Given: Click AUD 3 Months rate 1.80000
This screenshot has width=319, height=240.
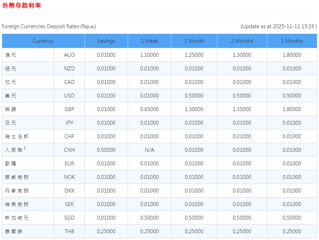Looking at the screenshot, I should (x=292, y=55).
